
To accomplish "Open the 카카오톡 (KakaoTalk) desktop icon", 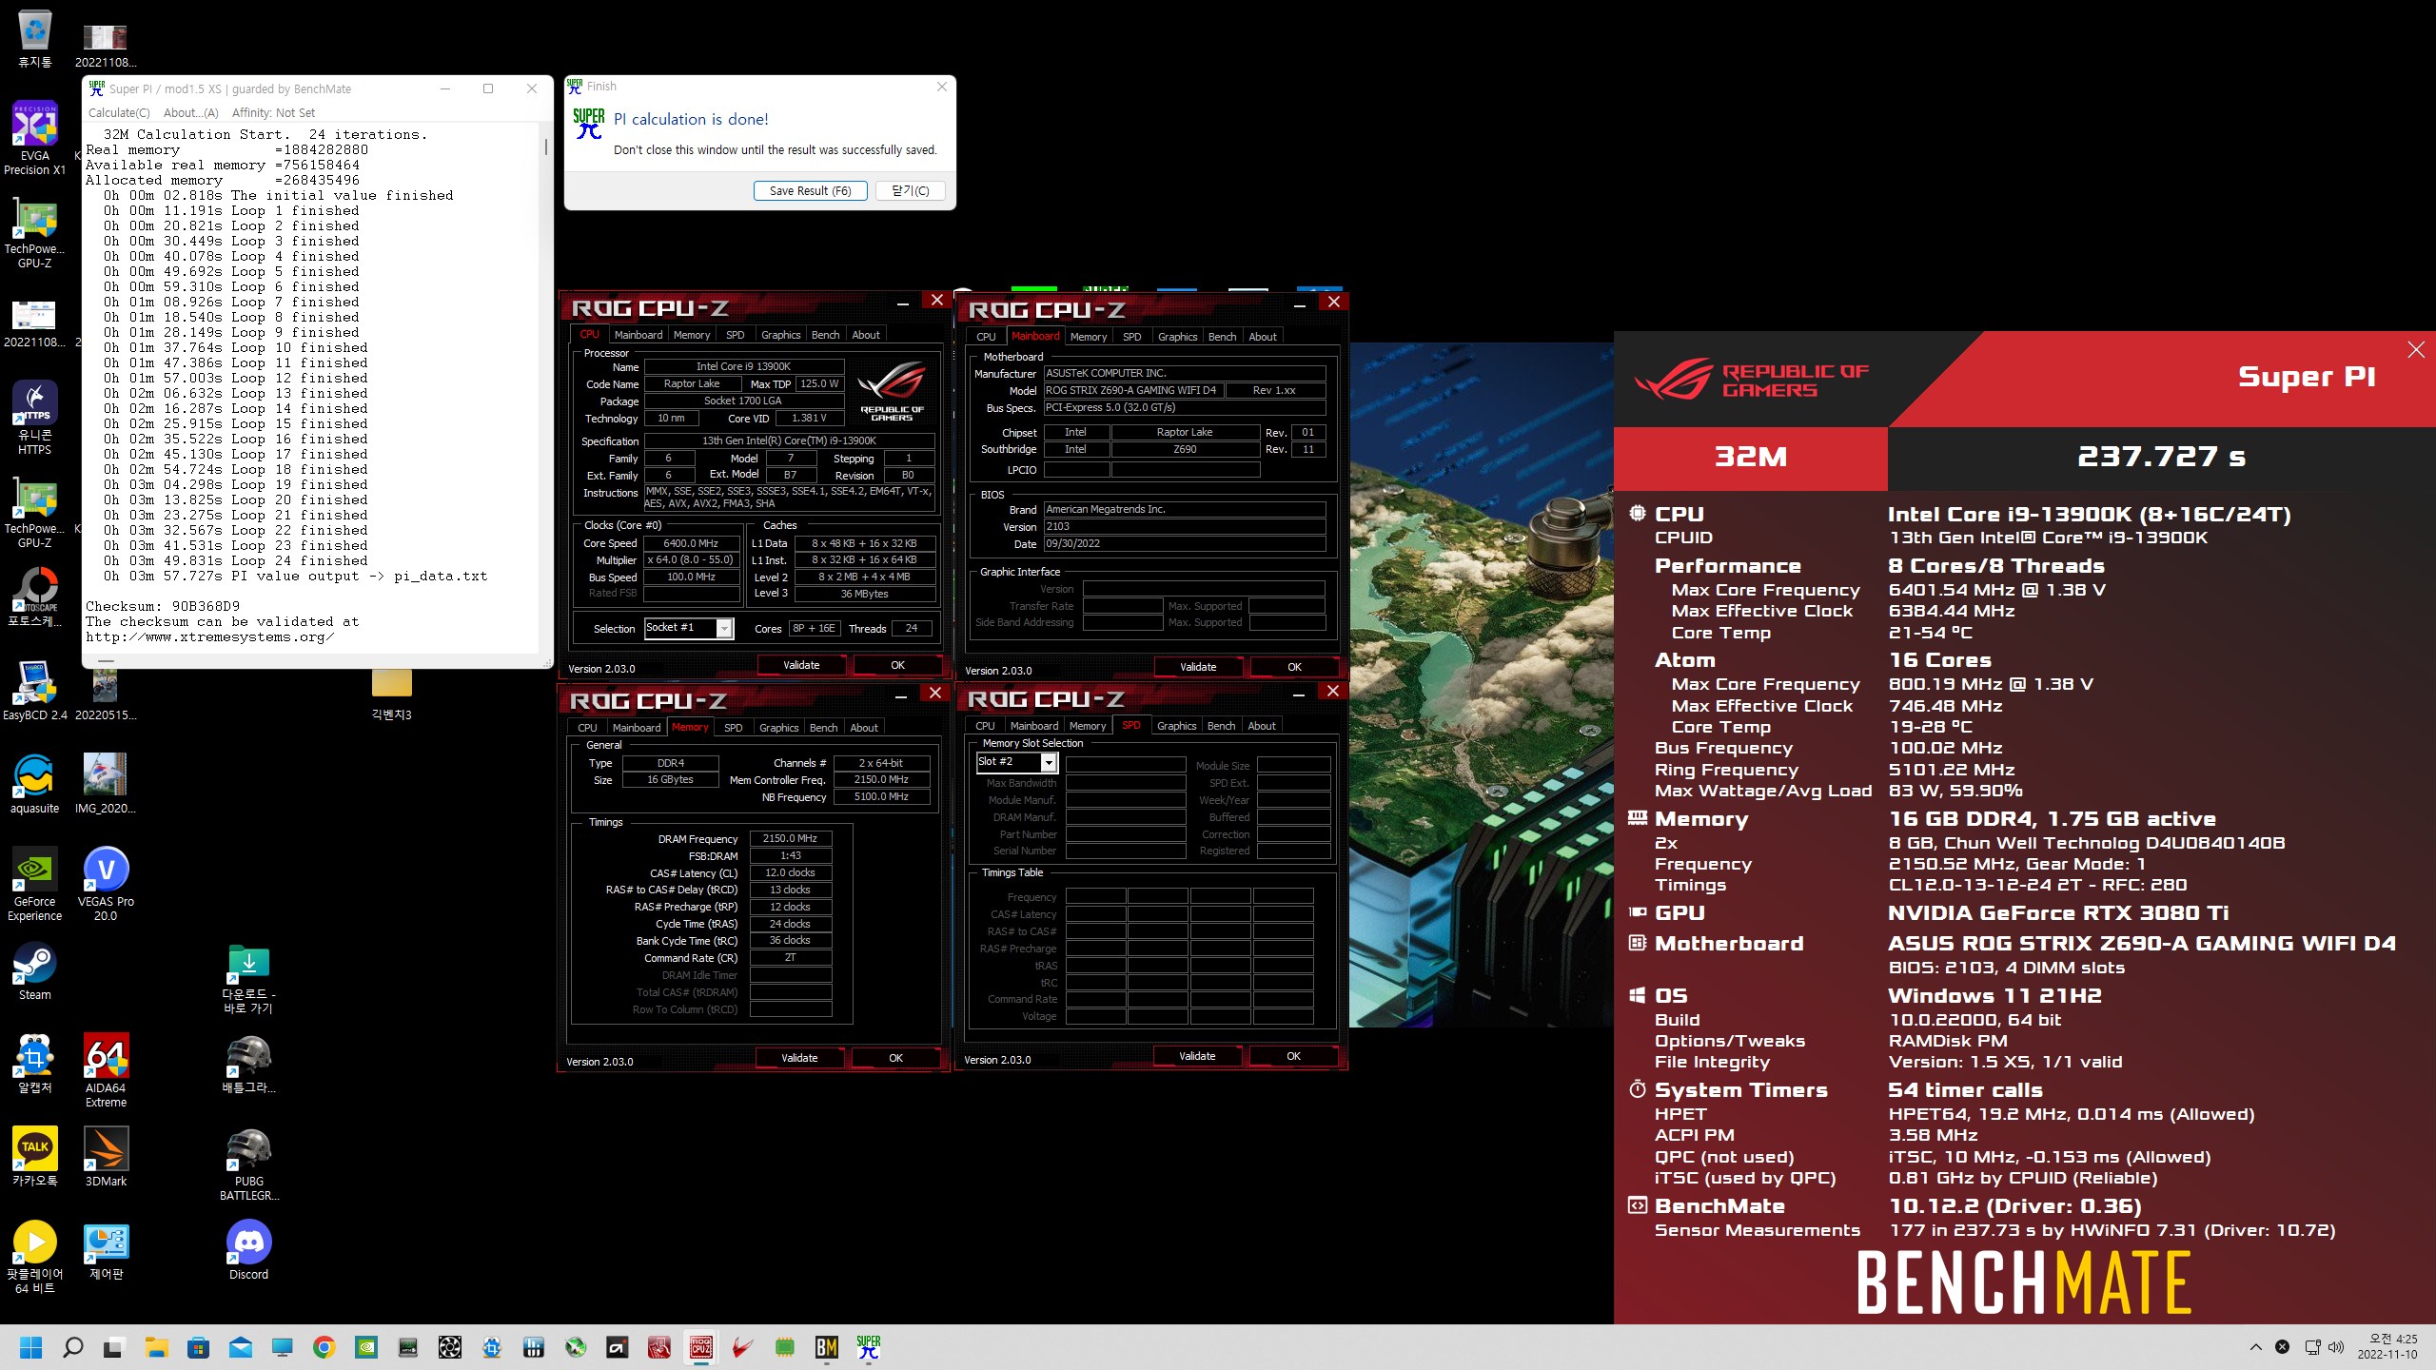I will [x=34, y=1157].
